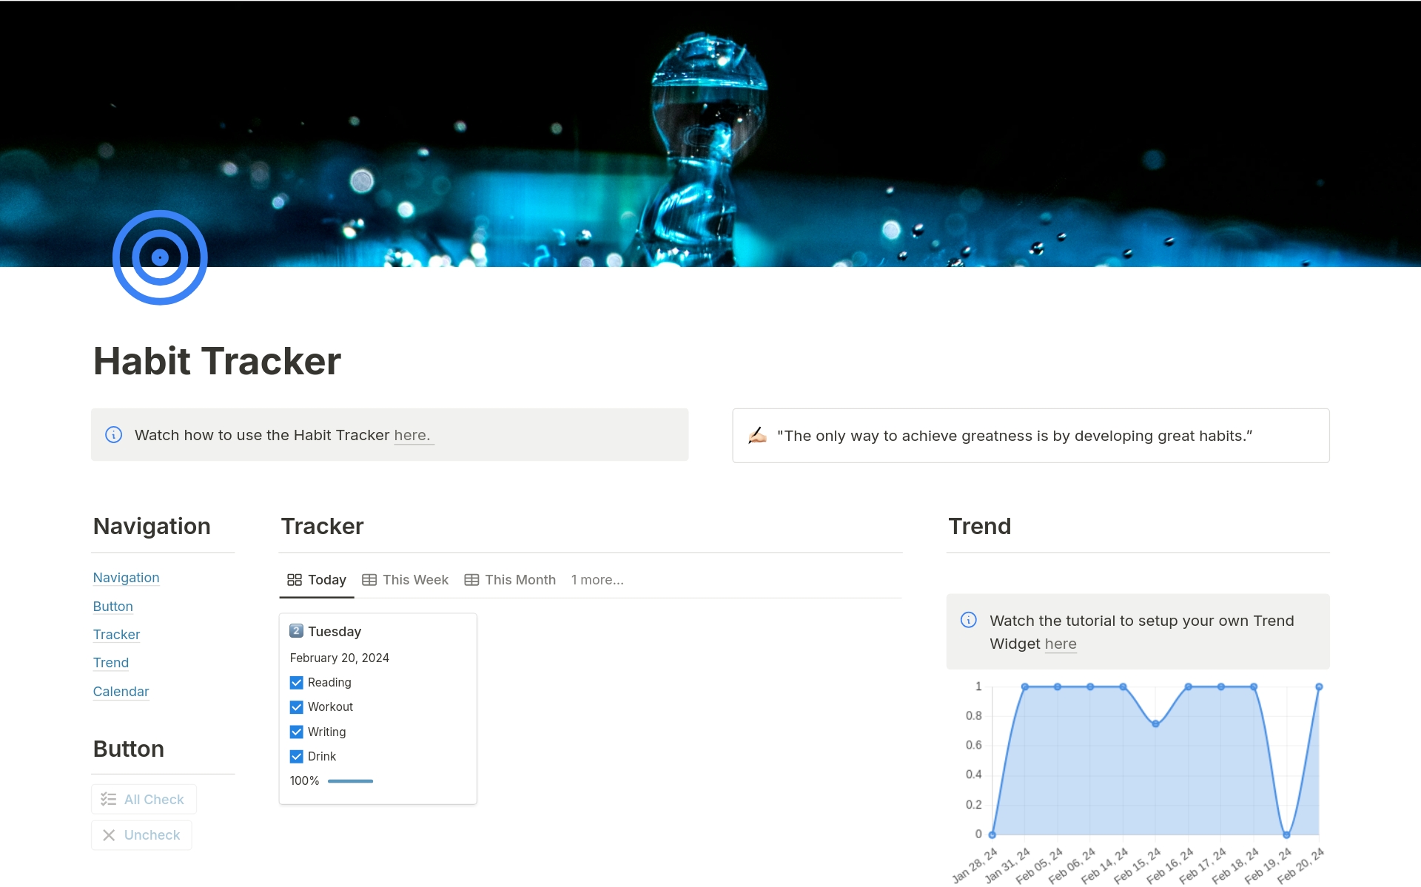Click the Uncheck X icon
Screen dimensions: 1421x887
[110, 834]
